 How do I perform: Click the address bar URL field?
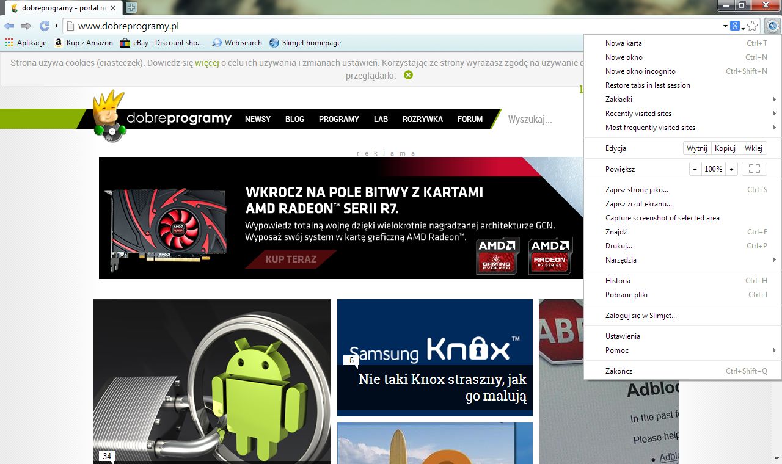click(x=391, y=26)
